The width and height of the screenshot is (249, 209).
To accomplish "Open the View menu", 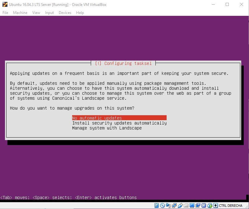I will [x=36, y=13].
